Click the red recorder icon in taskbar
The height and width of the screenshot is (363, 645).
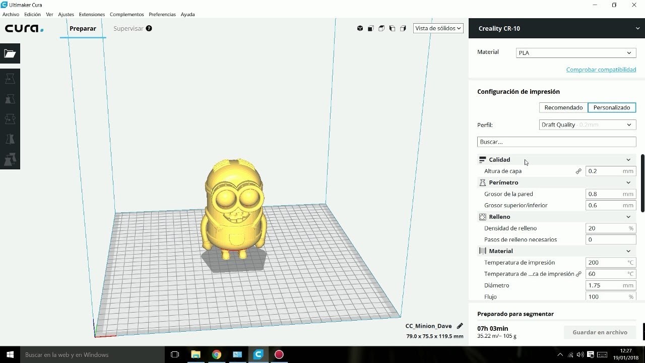279,354
